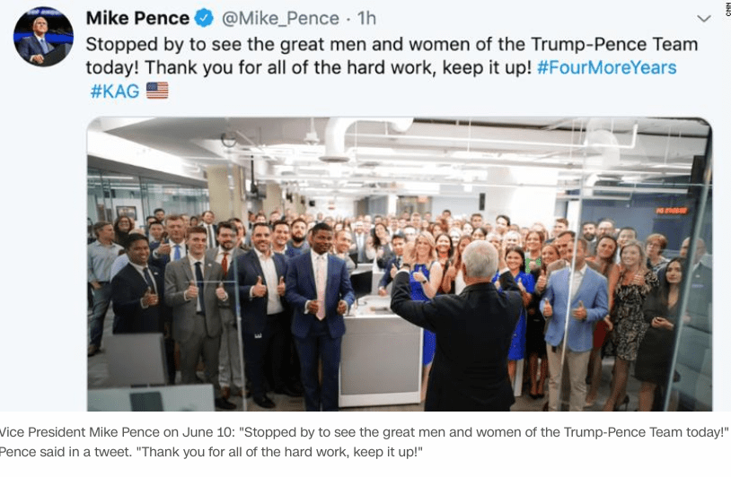This screenshot has height=477, width=731.
Task: Click the blue verified badge
Action: pyautogui.click(x=206, y=19)
